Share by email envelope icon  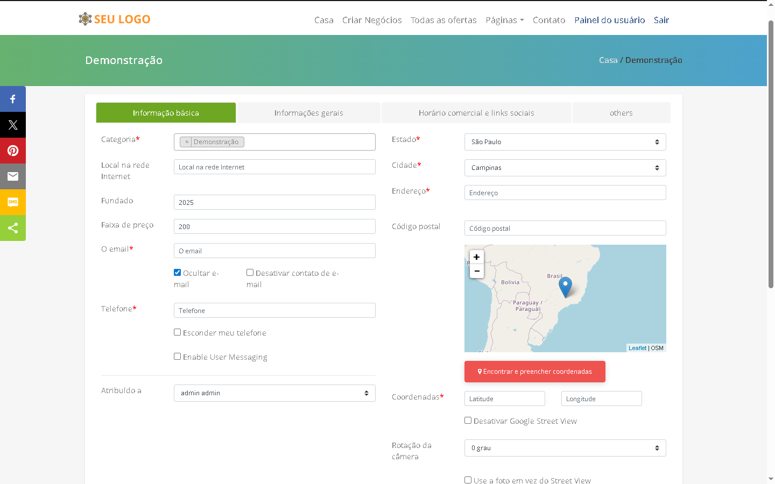pyautogui.click(x=13, y=176)
